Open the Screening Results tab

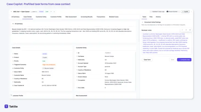86,17
